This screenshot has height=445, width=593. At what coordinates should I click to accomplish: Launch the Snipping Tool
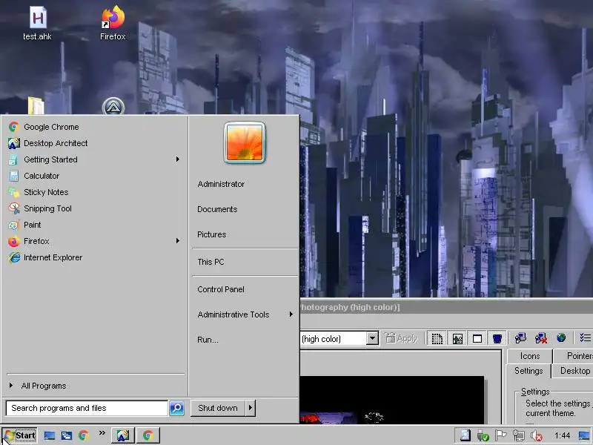(x=95, y=208)
